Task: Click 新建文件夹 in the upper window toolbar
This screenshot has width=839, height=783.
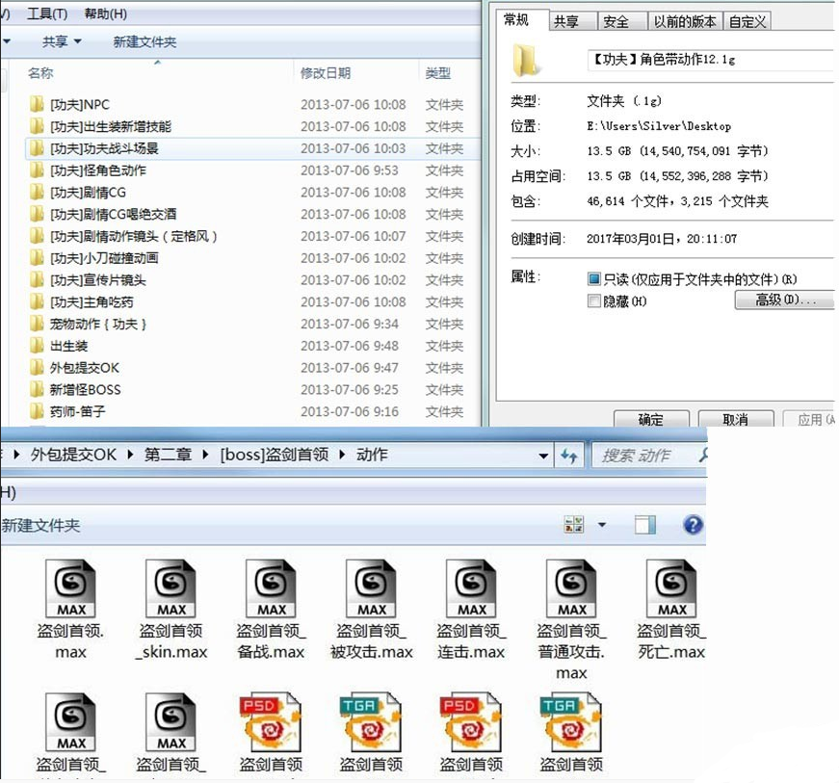Action: point(144,41)
